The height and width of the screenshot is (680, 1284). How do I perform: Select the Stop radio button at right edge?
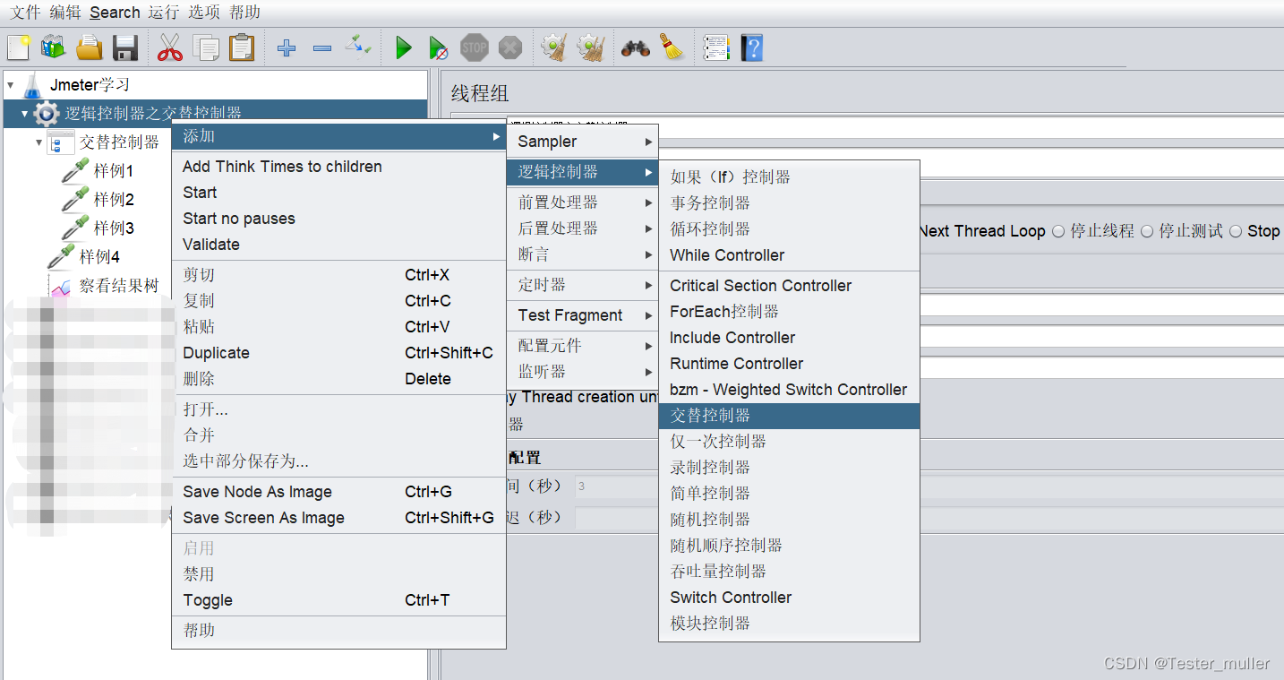[1236, 231]
